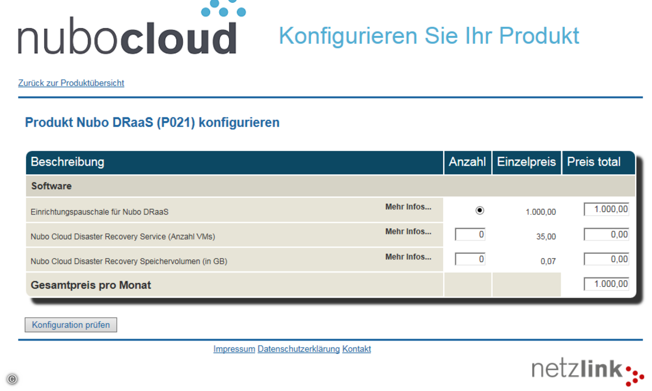652x391 pixels.
Task: Open Datenschutzerklärung link
Action: click(x=299, y=349)
